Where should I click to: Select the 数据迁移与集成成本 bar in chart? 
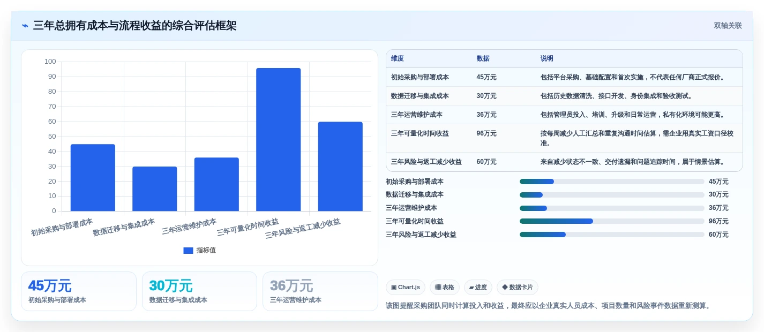[155, 188]
